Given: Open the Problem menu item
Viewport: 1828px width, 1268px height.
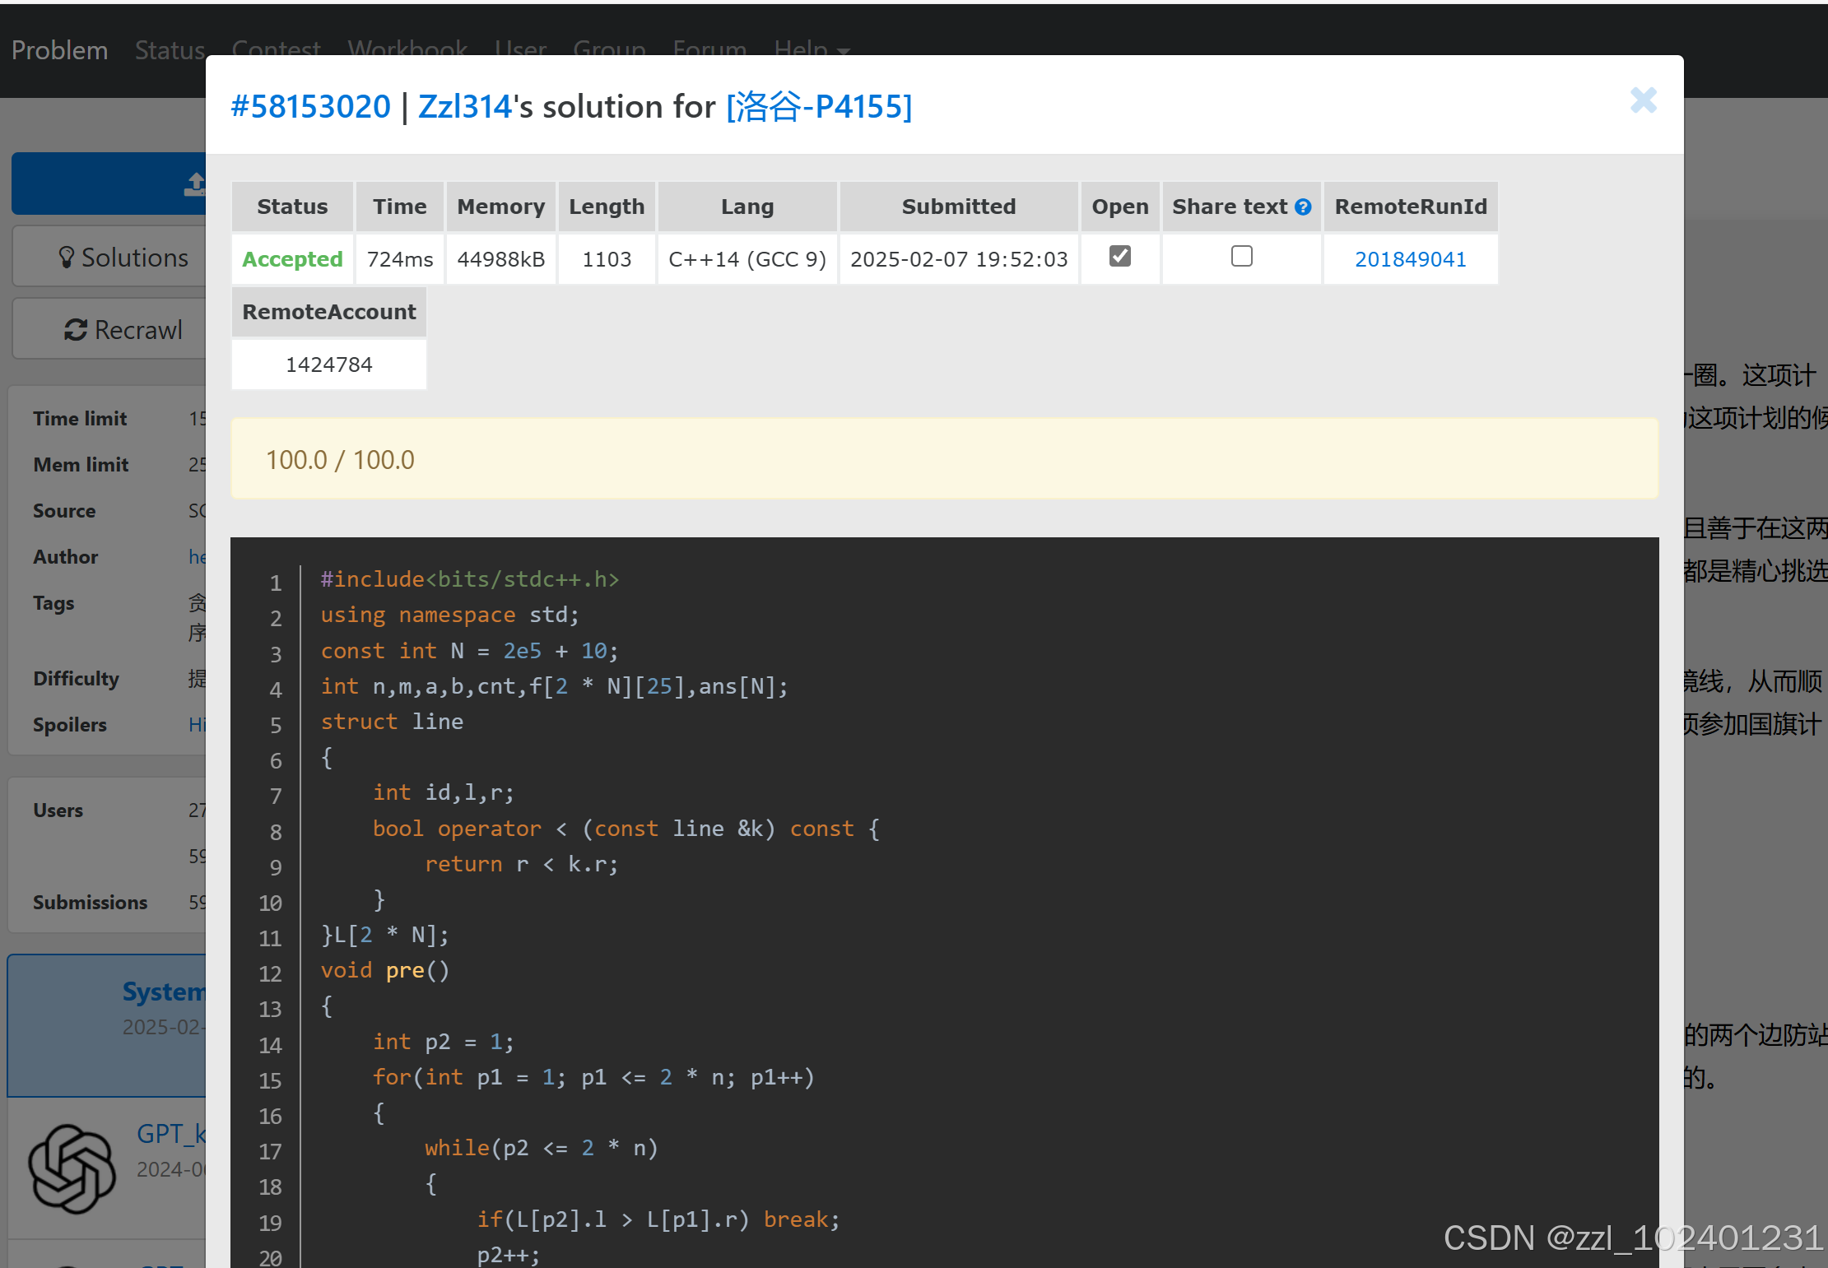Looking at the screenshot, I should (x=59, y=50).
